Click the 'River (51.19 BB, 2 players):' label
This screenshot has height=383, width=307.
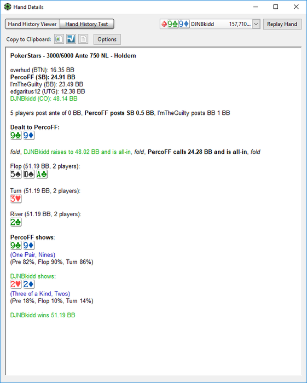click(45, 214)
